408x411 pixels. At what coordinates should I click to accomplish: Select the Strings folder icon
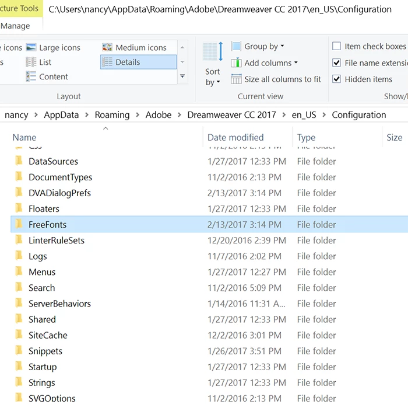click(19, 382)
